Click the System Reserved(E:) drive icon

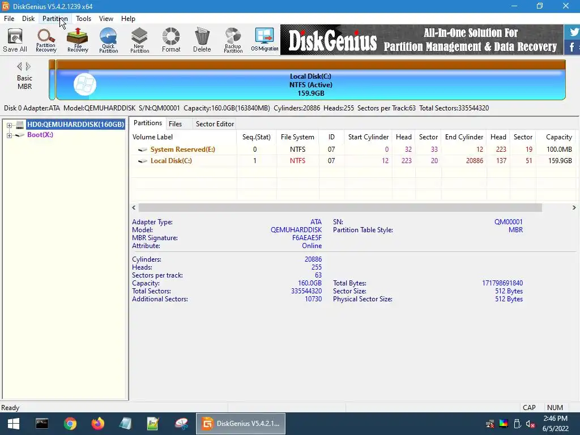tap(142, 150)
